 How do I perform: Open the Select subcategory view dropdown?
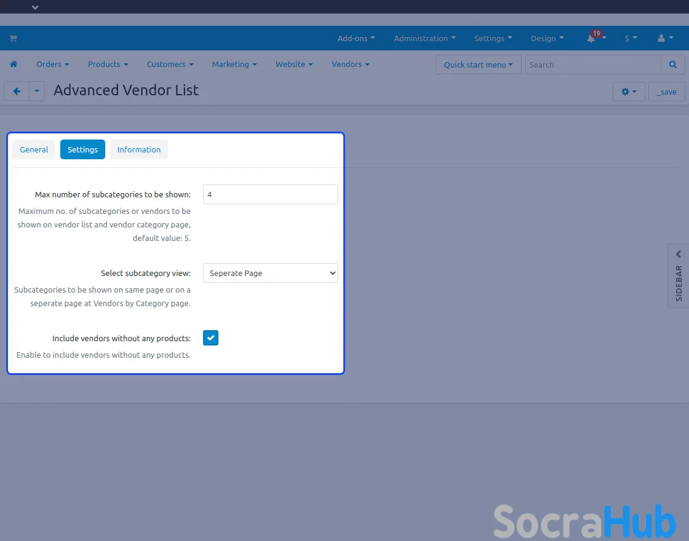(x=270, y=273)
